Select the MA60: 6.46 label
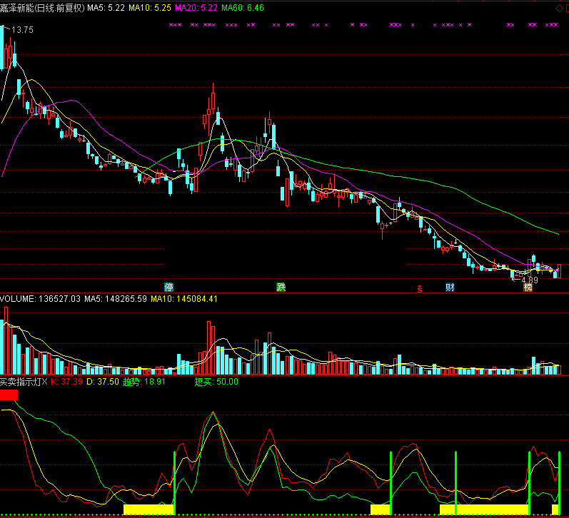Viewport: 569px width, 518px height. pyautogui.click(x=243, y=8)
